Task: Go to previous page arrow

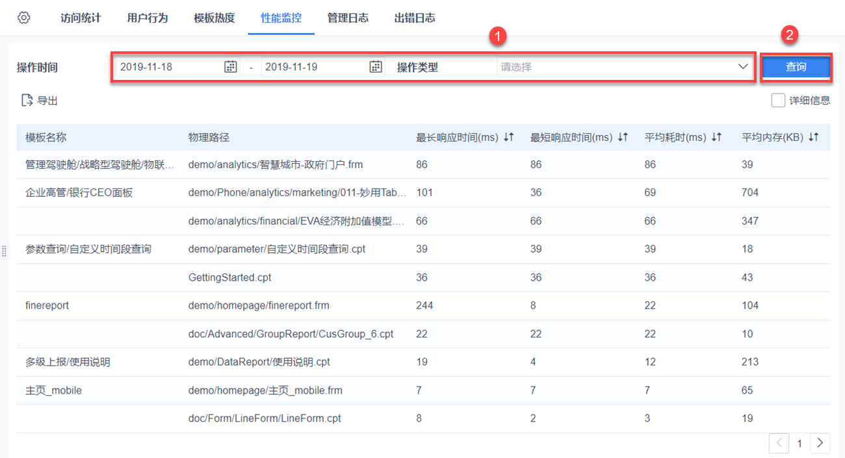Action: tap(779, 443)
